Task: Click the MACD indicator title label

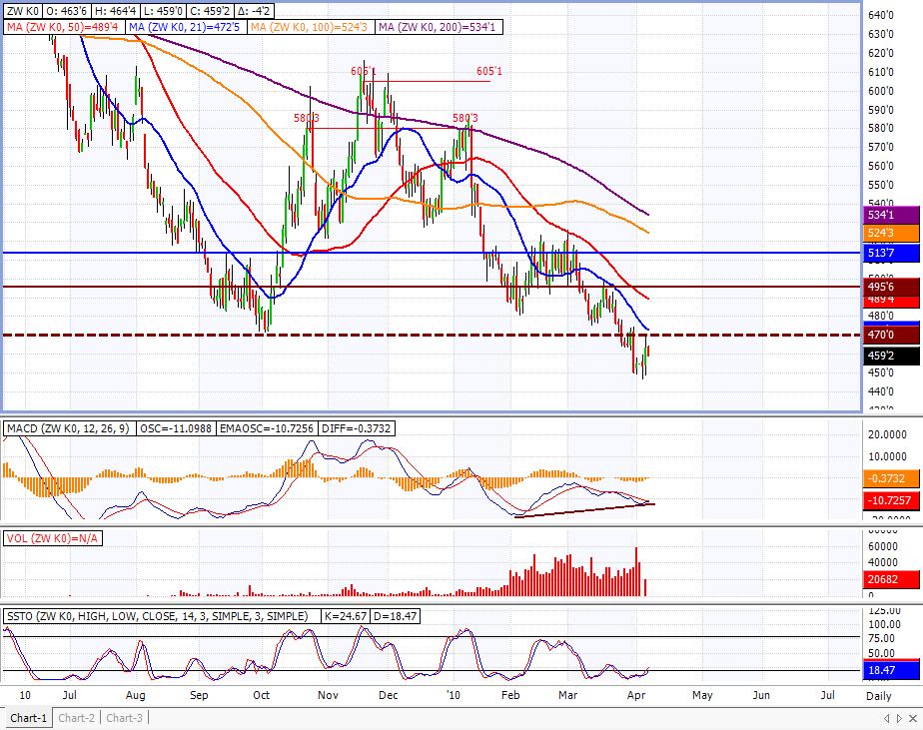Action: click(68, 428)
